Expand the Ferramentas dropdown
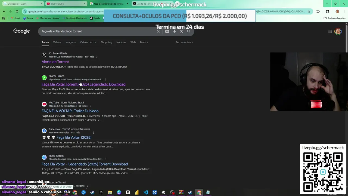This screenshot has height=196, width=348. pyautogui.click(x=184, y=42)
